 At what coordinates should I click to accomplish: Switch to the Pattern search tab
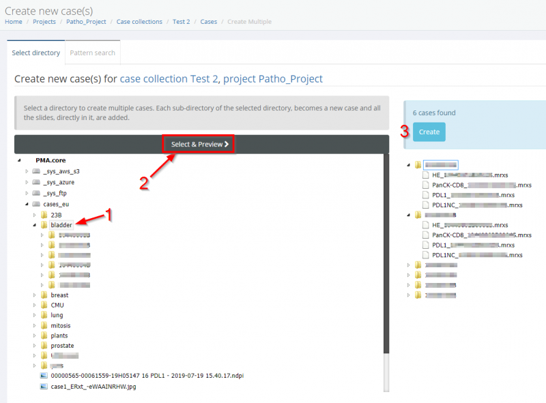pyautogui.click(x=92, y=53)
